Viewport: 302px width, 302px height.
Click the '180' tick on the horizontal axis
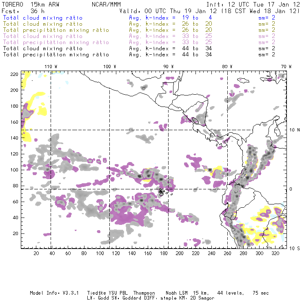click(x=164, y=253)
